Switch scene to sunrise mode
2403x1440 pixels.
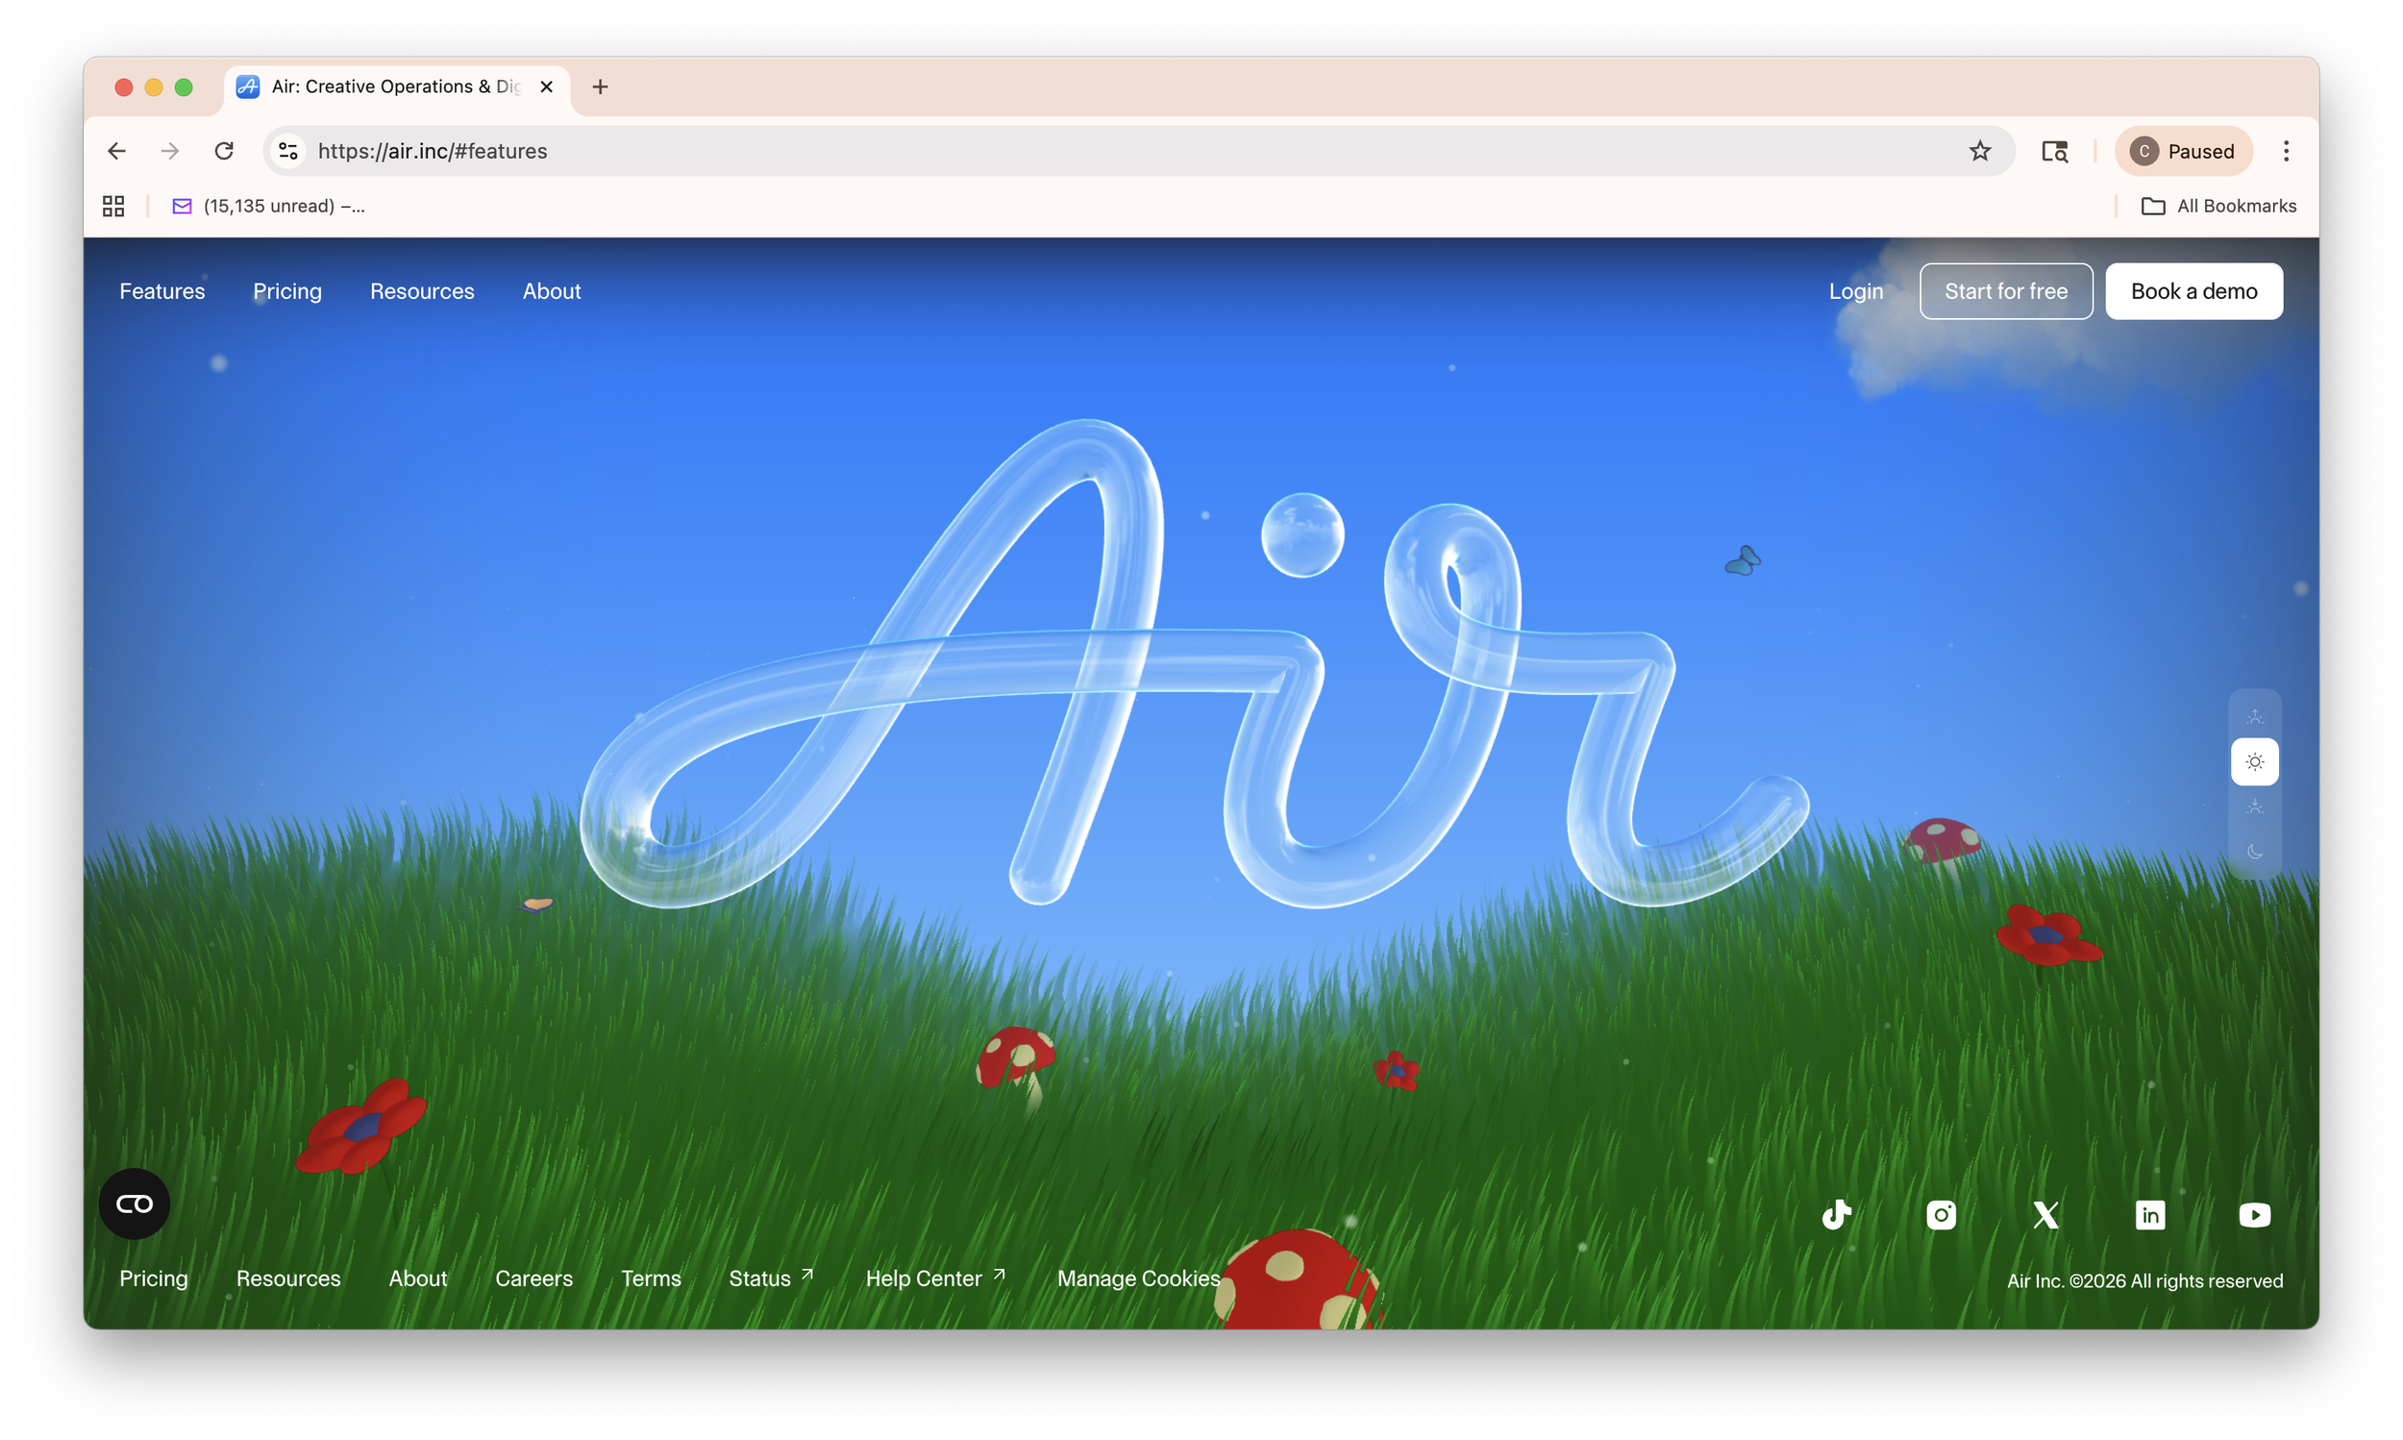(x=2254, y=717)
